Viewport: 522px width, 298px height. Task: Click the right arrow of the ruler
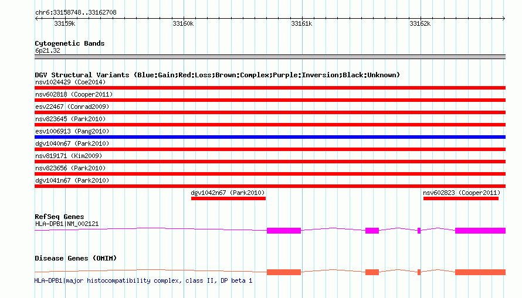(x=504, y=19)
